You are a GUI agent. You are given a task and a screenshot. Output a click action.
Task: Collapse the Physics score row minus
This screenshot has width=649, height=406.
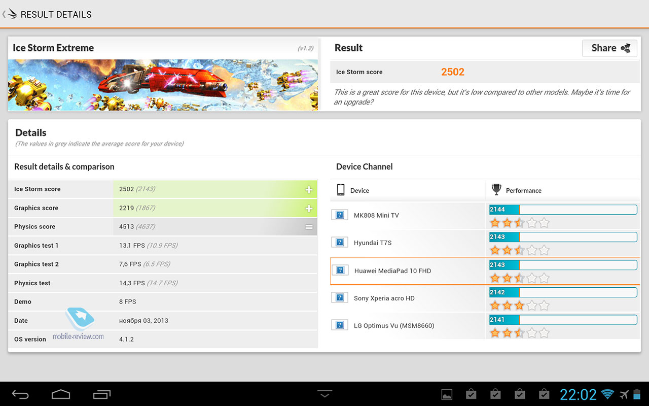point(309,227)
